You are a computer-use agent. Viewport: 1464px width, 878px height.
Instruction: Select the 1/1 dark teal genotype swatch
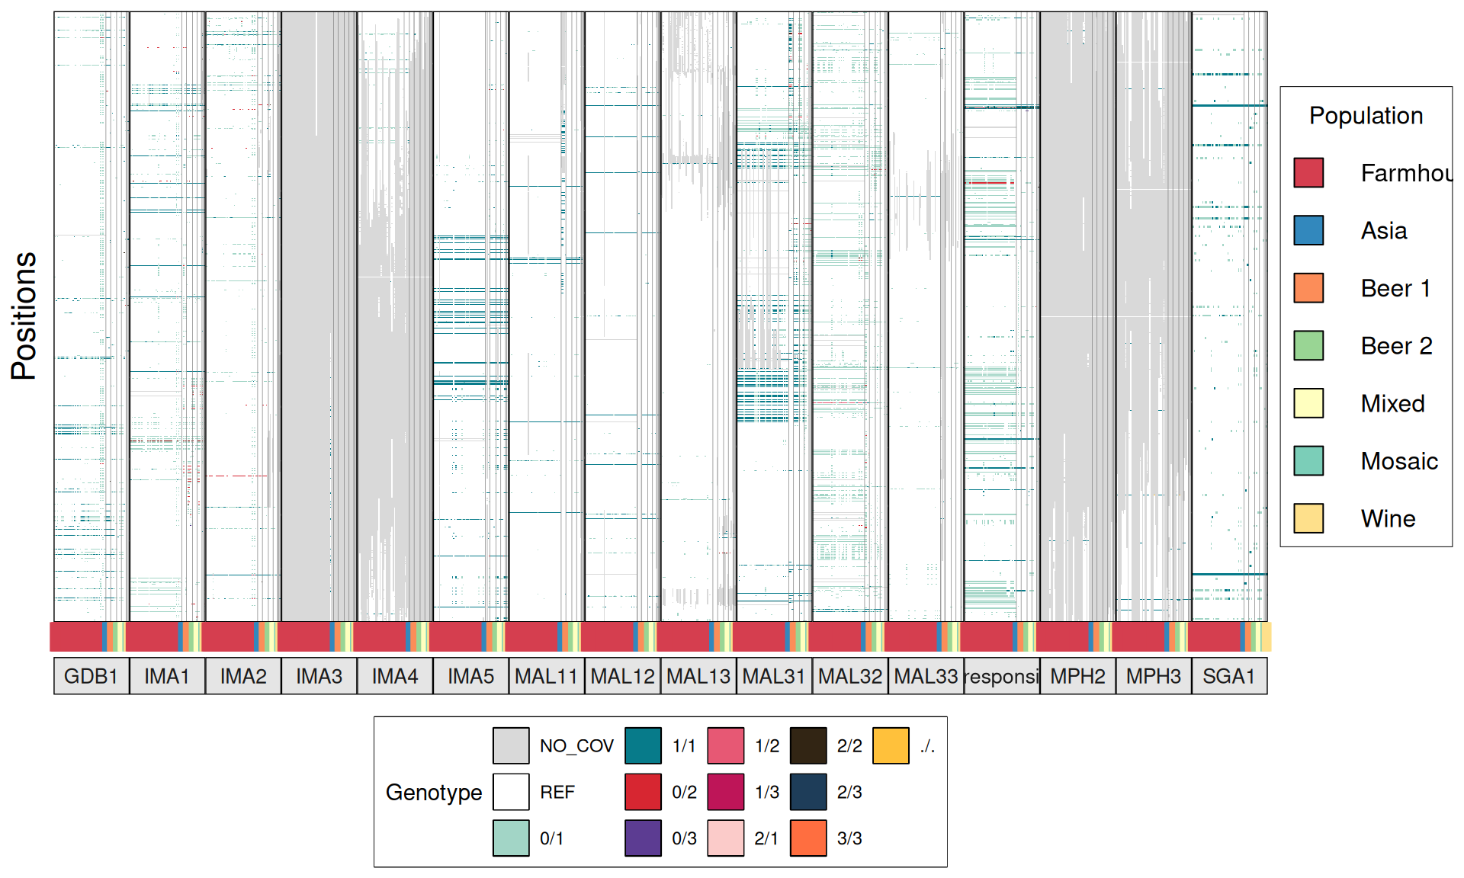[x=643, y=745]
